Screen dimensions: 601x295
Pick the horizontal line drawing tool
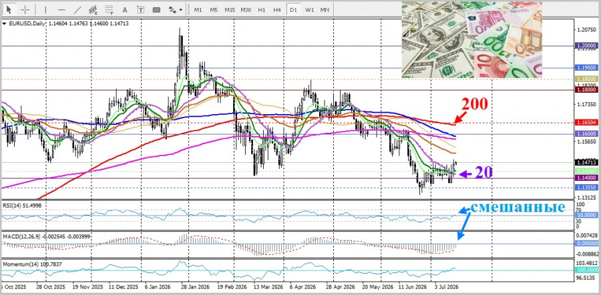pos(61,9)
